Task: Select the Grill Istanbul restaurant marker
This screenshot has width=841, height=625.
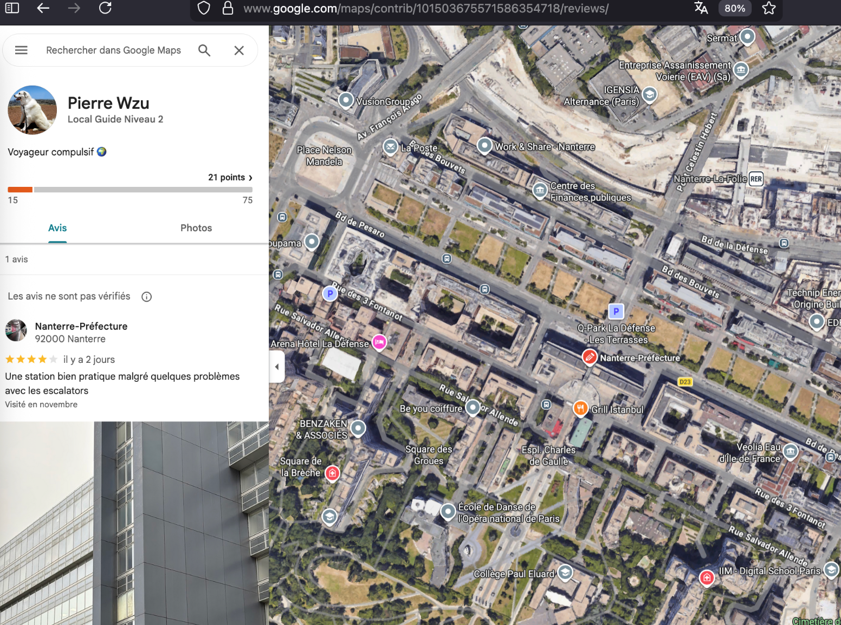Action: tap(580, 408)
